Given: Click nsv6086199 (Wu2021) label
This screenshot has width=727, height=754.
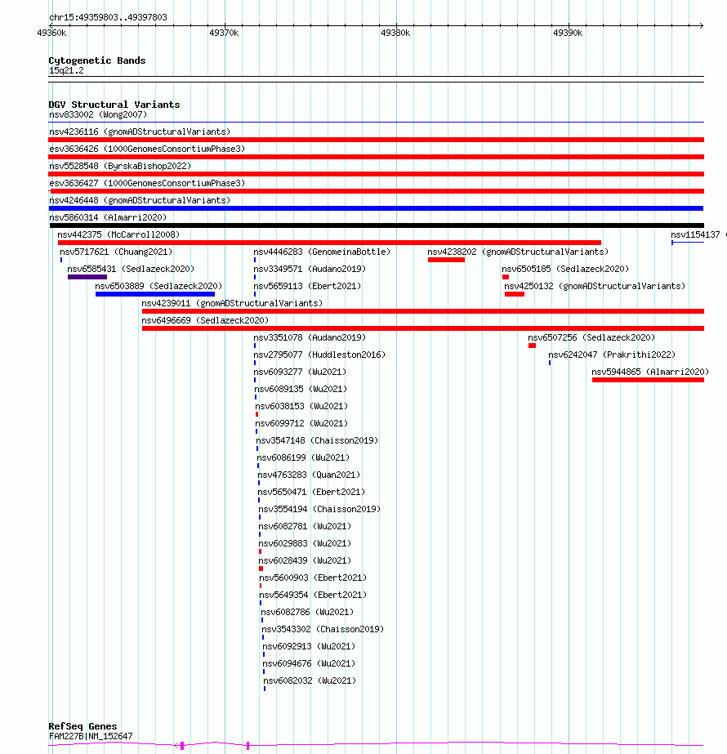Looking at the screenshot, I should tap(303, 457).
